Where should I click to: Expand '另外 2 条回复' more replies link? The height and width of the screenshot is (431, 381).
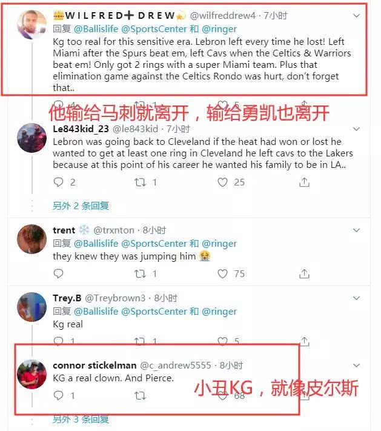click(x=81, y=205)
